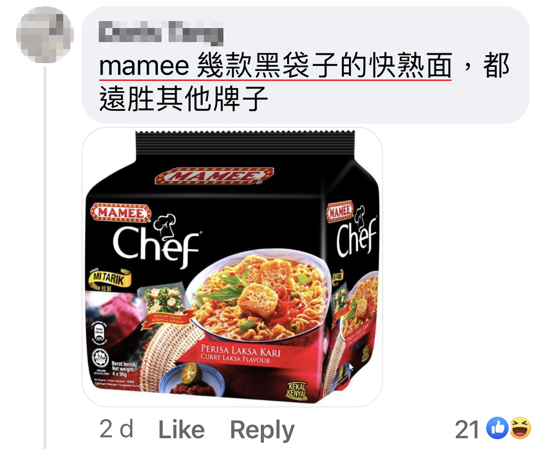Click the laughing Haha reaction emoji
The height and width of the screenshot is (449, 548).
point(520,428)
